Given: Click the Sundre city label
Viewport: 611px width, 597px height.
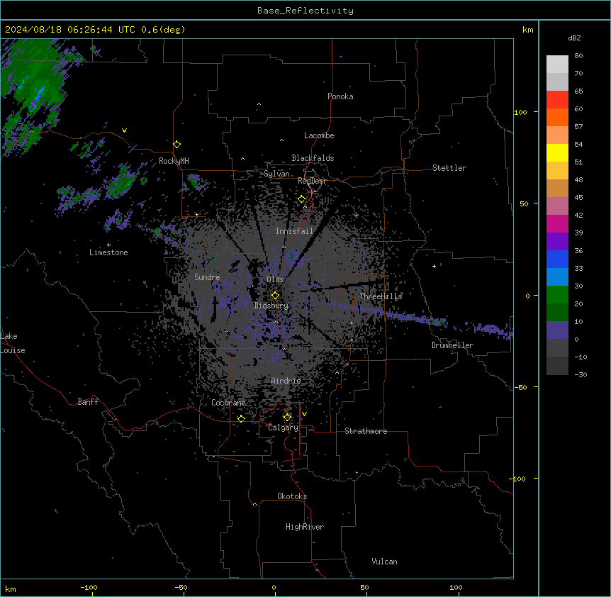Looking at the screenshot, I should pyautogui.click(x=207, y=277).
